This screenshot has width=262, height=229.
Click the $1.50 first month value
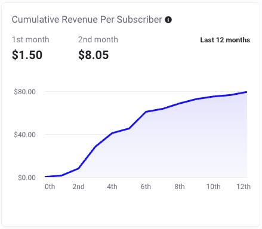[x=27, y=55]
